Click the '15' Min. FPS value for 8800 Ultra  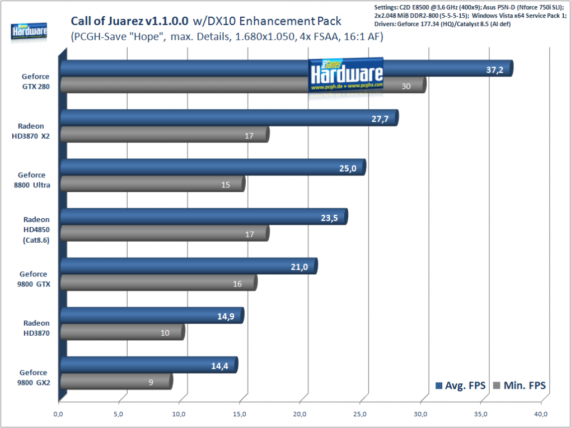(226, 185)
